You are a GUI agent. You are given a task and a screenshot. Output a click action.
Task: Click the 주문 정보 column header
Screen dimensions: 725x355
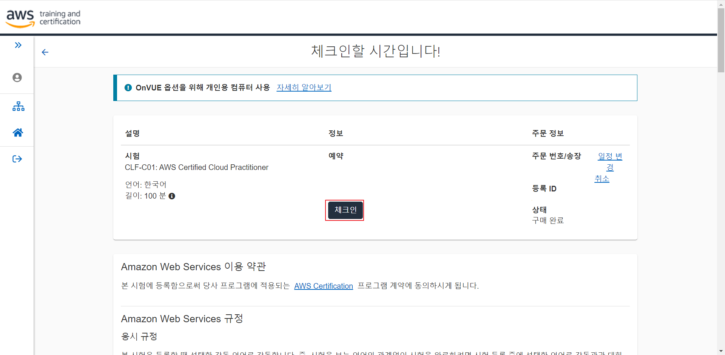point(548,133)
